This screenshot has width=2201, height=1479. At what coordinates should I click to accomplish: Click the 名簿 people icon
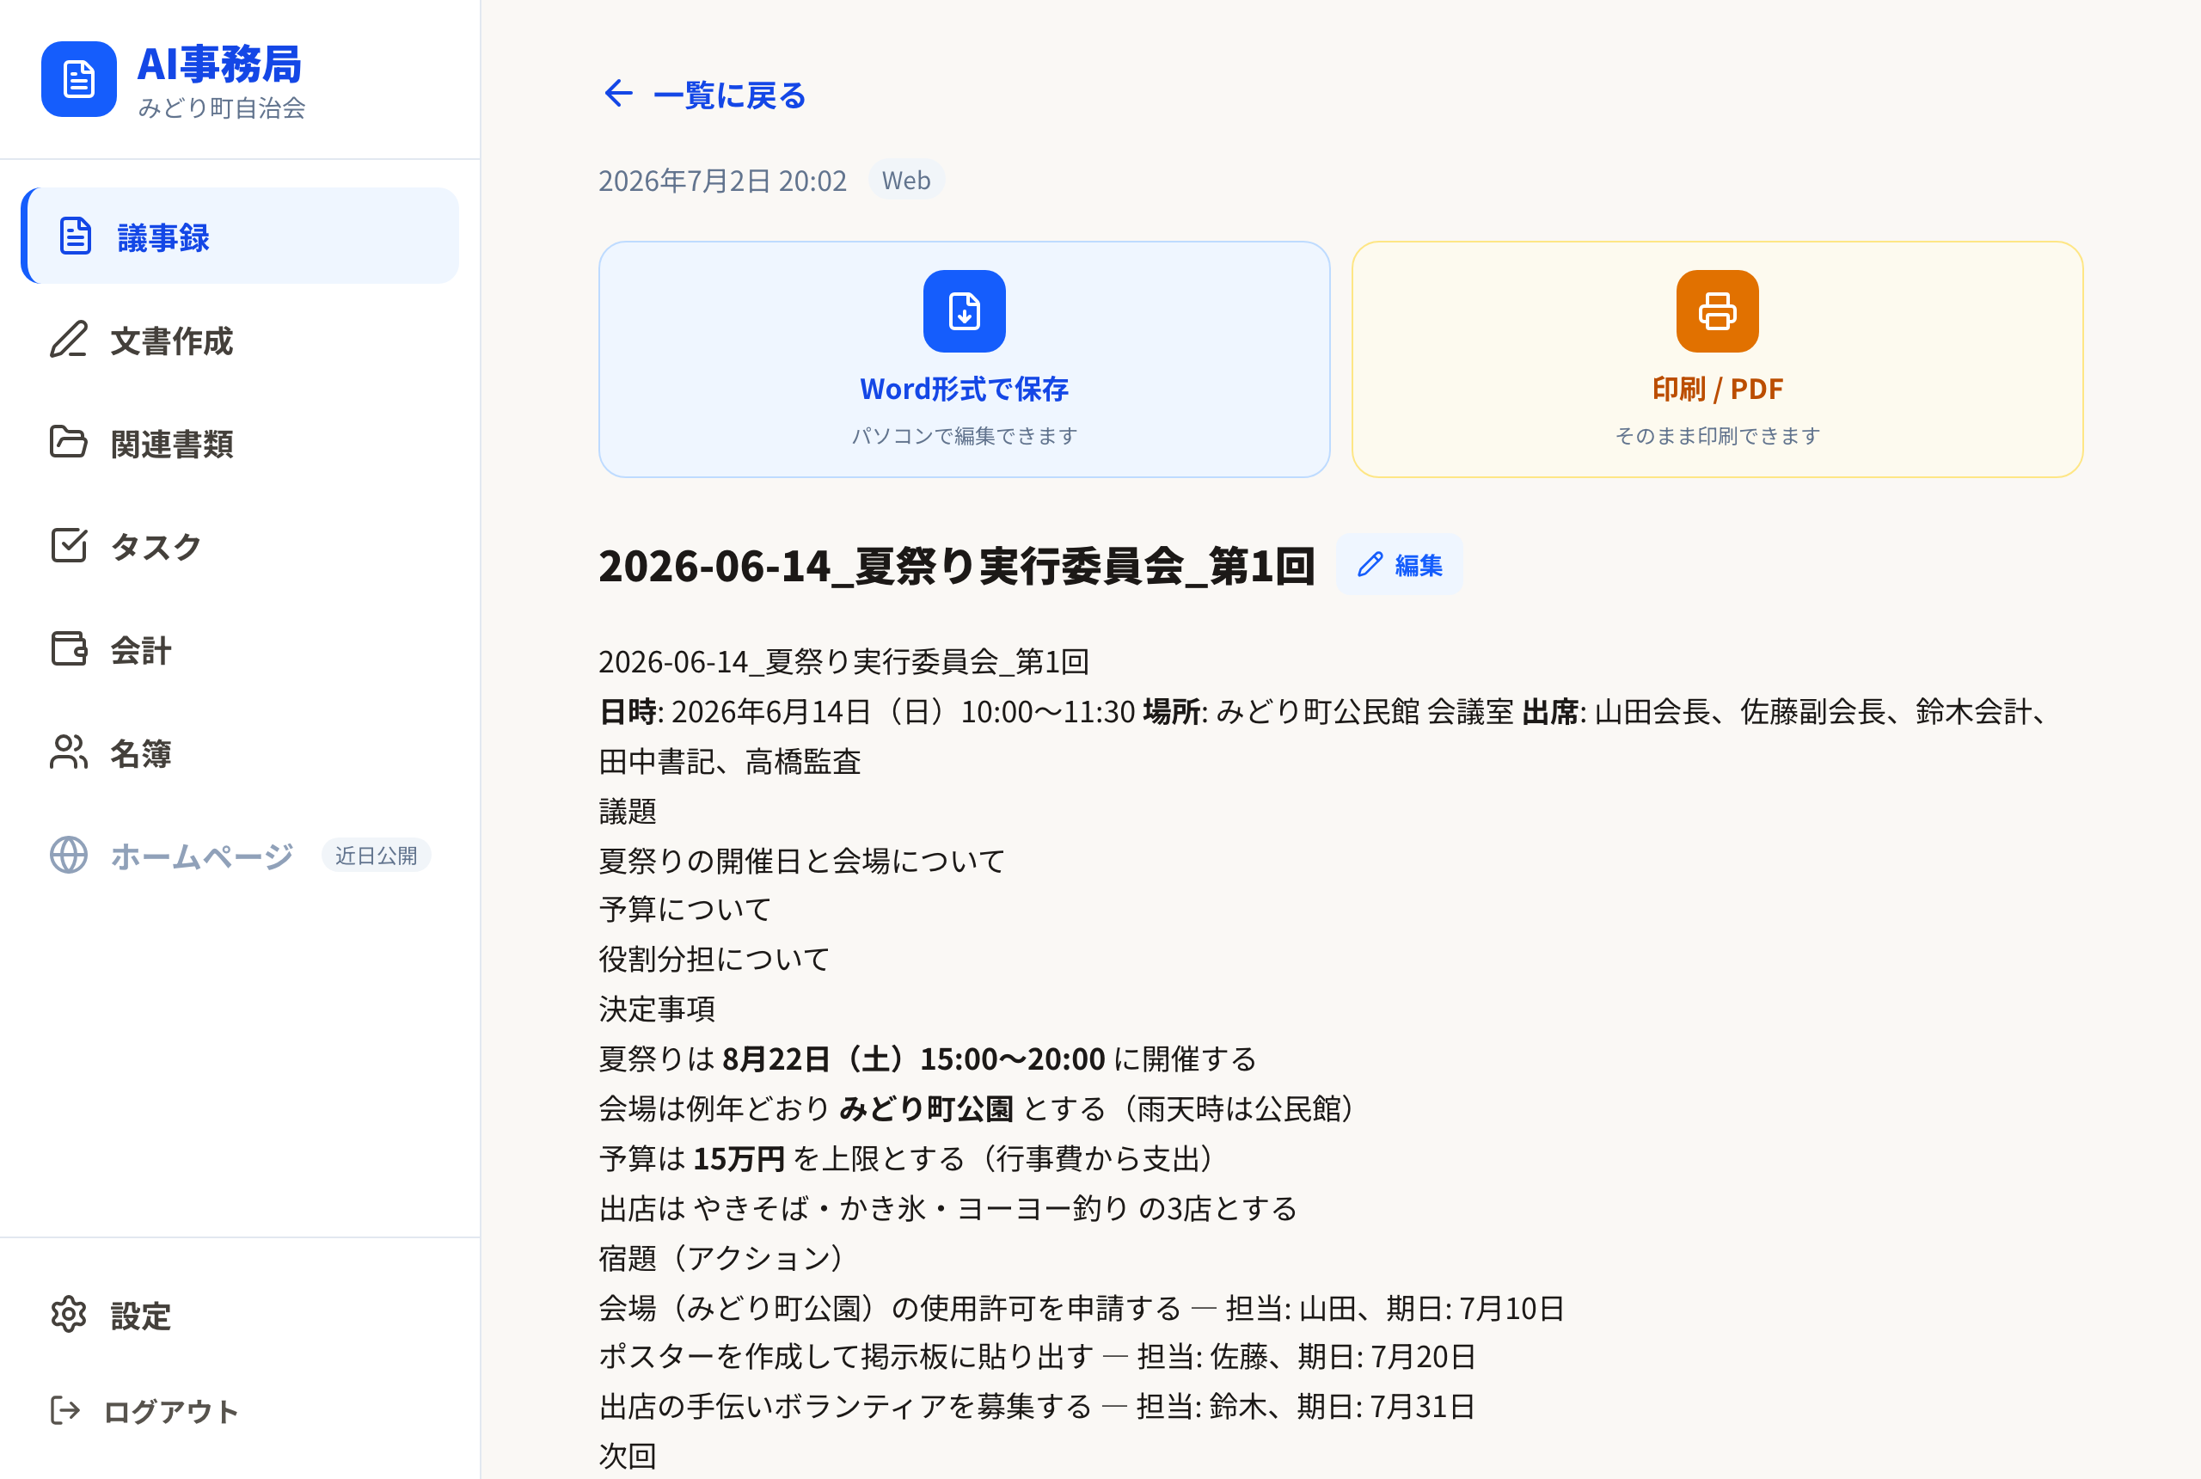tap(69, 752)
